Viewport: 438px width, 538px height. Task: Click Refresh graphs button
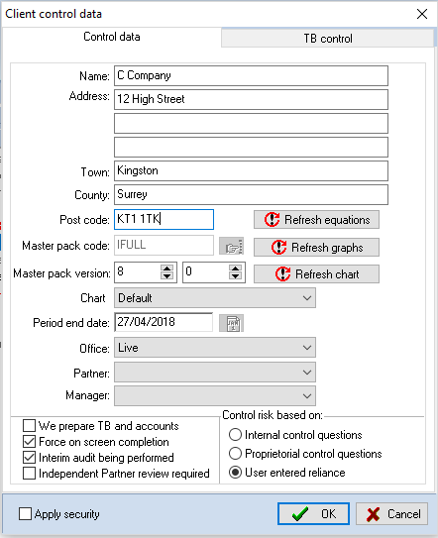[x=316, y=247]
